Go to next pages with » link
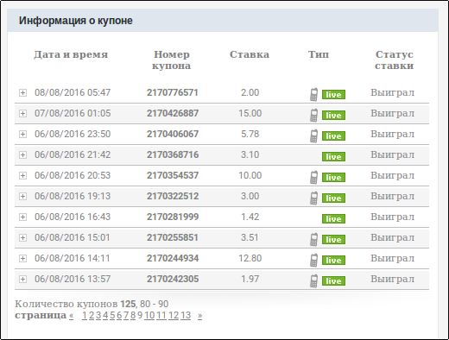The width and height of the screenshot is (449, 340). (x=199, y=316)
